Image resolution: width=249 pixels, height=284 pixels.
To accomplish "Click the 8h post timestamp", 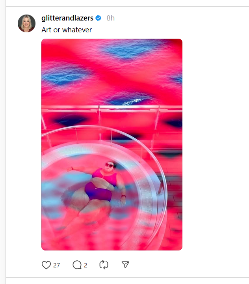I will click(110, 18).
